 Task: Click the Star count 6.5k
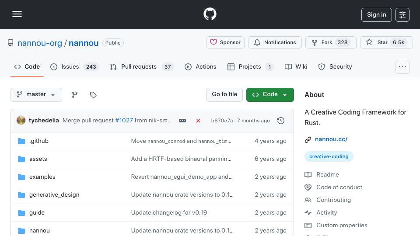[398, 42]
